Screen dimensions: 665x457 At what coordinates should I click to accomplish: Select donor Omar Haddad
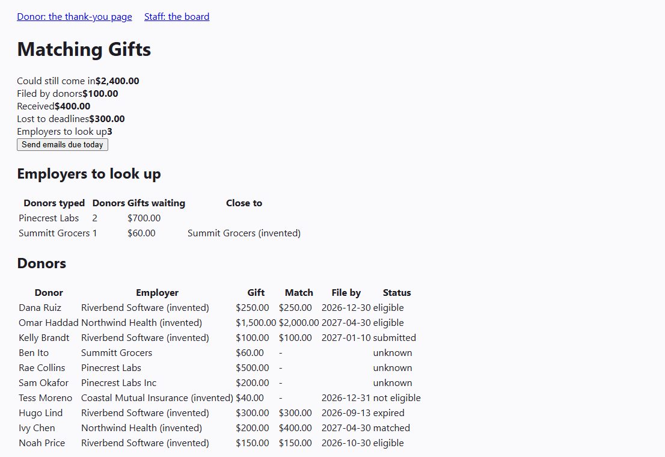coord(49,323)
